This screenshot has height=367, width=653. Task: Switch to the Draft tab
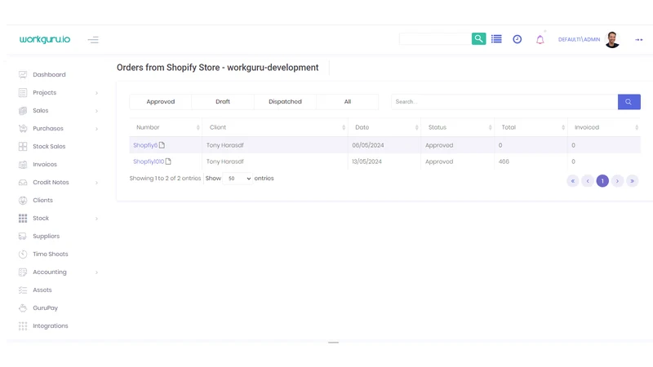(223, 102)
